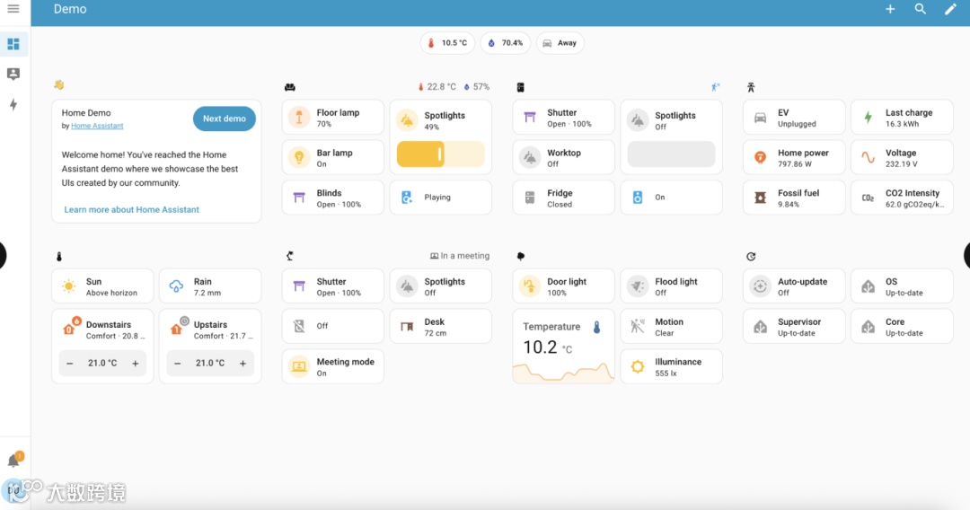Open the office Off vacuum icon
This screenshot has height=510, width=970.
pos(299,327)
